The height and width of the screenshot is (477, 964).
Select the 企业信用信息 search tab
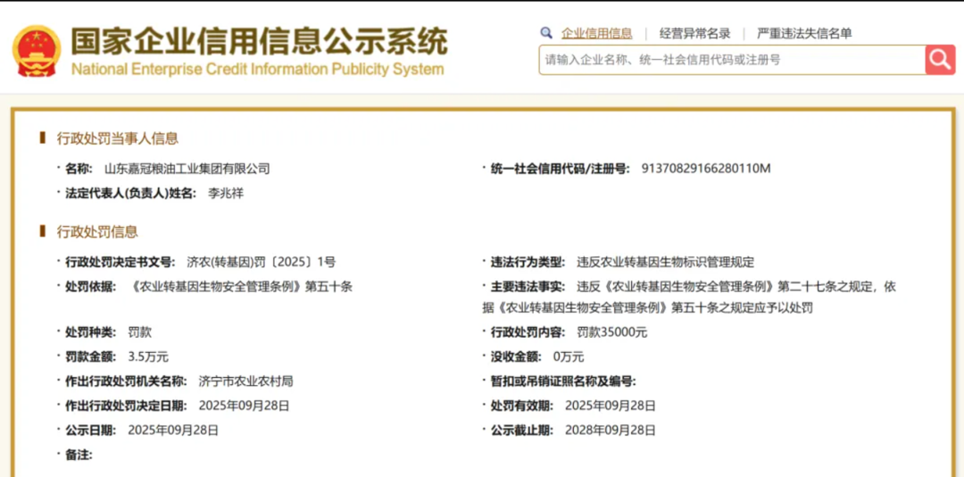pos(596,33)
